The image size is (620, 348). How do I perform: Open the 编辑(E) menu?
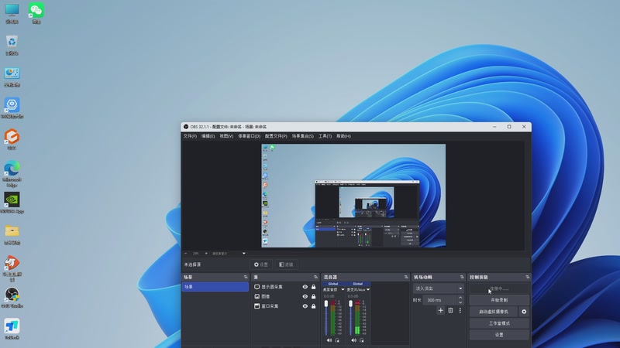point(208,136)
